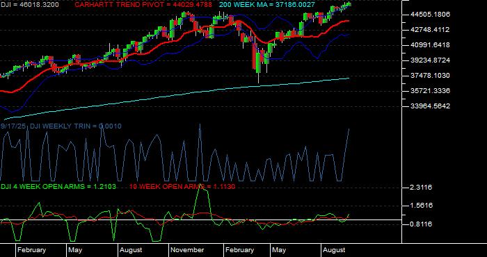Click the 40991.6418 price axis label

430,45
